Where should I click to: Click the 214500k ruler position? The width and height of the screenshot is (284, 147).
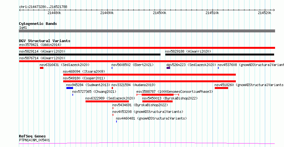(160, 13)
